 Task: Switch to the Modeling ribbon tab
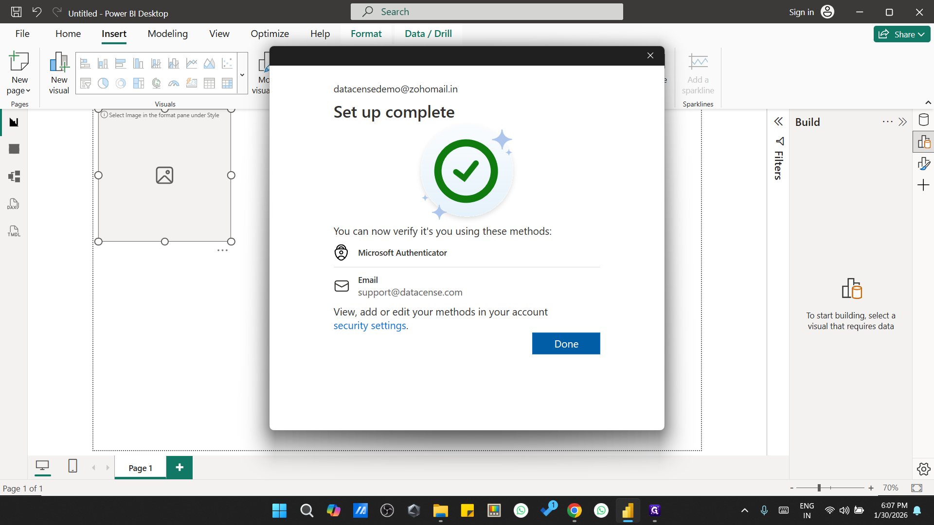pyautogui.click(x=167, y=34)
